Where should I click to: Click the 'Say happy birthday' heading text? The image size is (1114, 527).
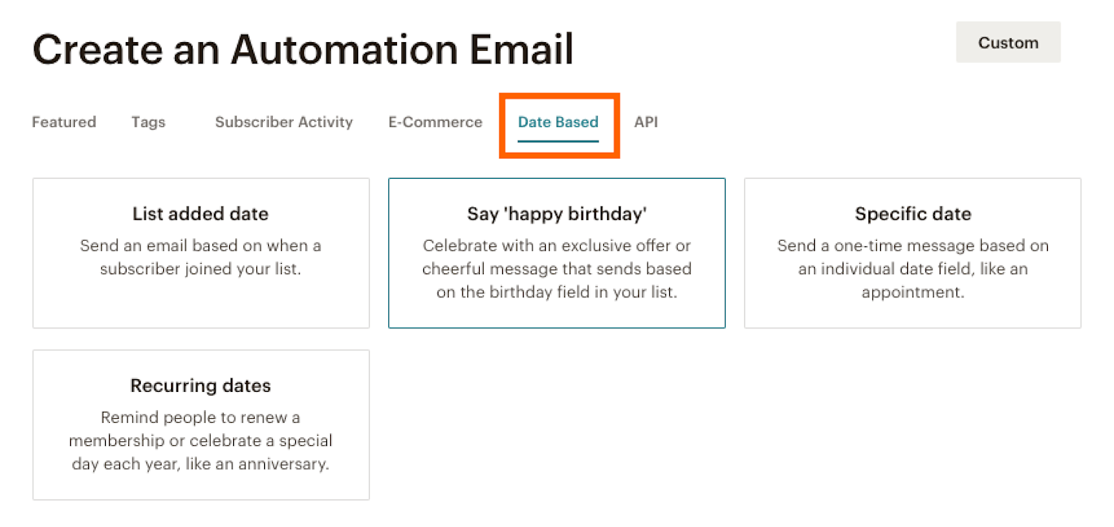click(x=556, y=213)
